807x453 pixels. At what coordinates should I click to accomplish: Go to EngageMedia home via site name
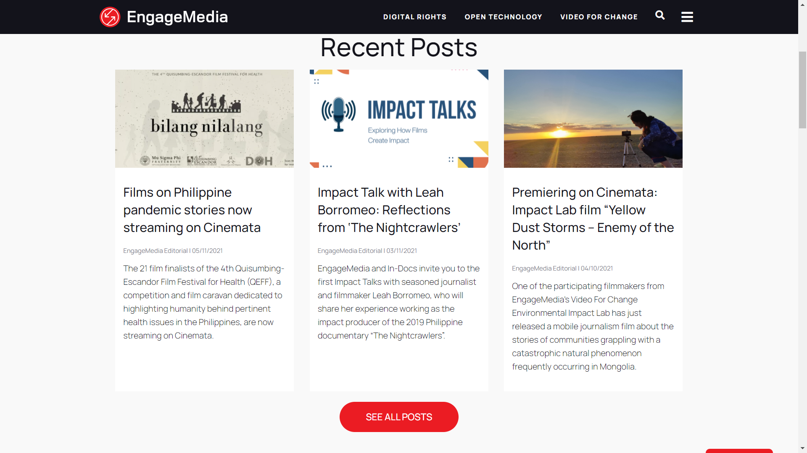click(x=177, y=17)
